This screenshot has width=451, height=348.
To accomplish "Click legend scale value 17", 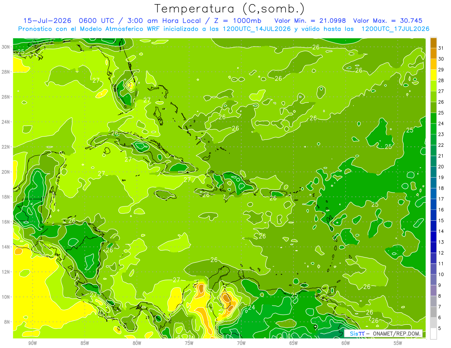I will 441,199.
